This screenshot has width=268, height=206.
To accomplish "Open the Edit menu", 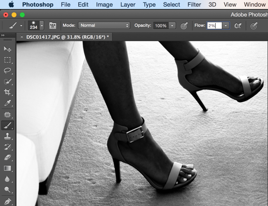I will tap(83, 5).
